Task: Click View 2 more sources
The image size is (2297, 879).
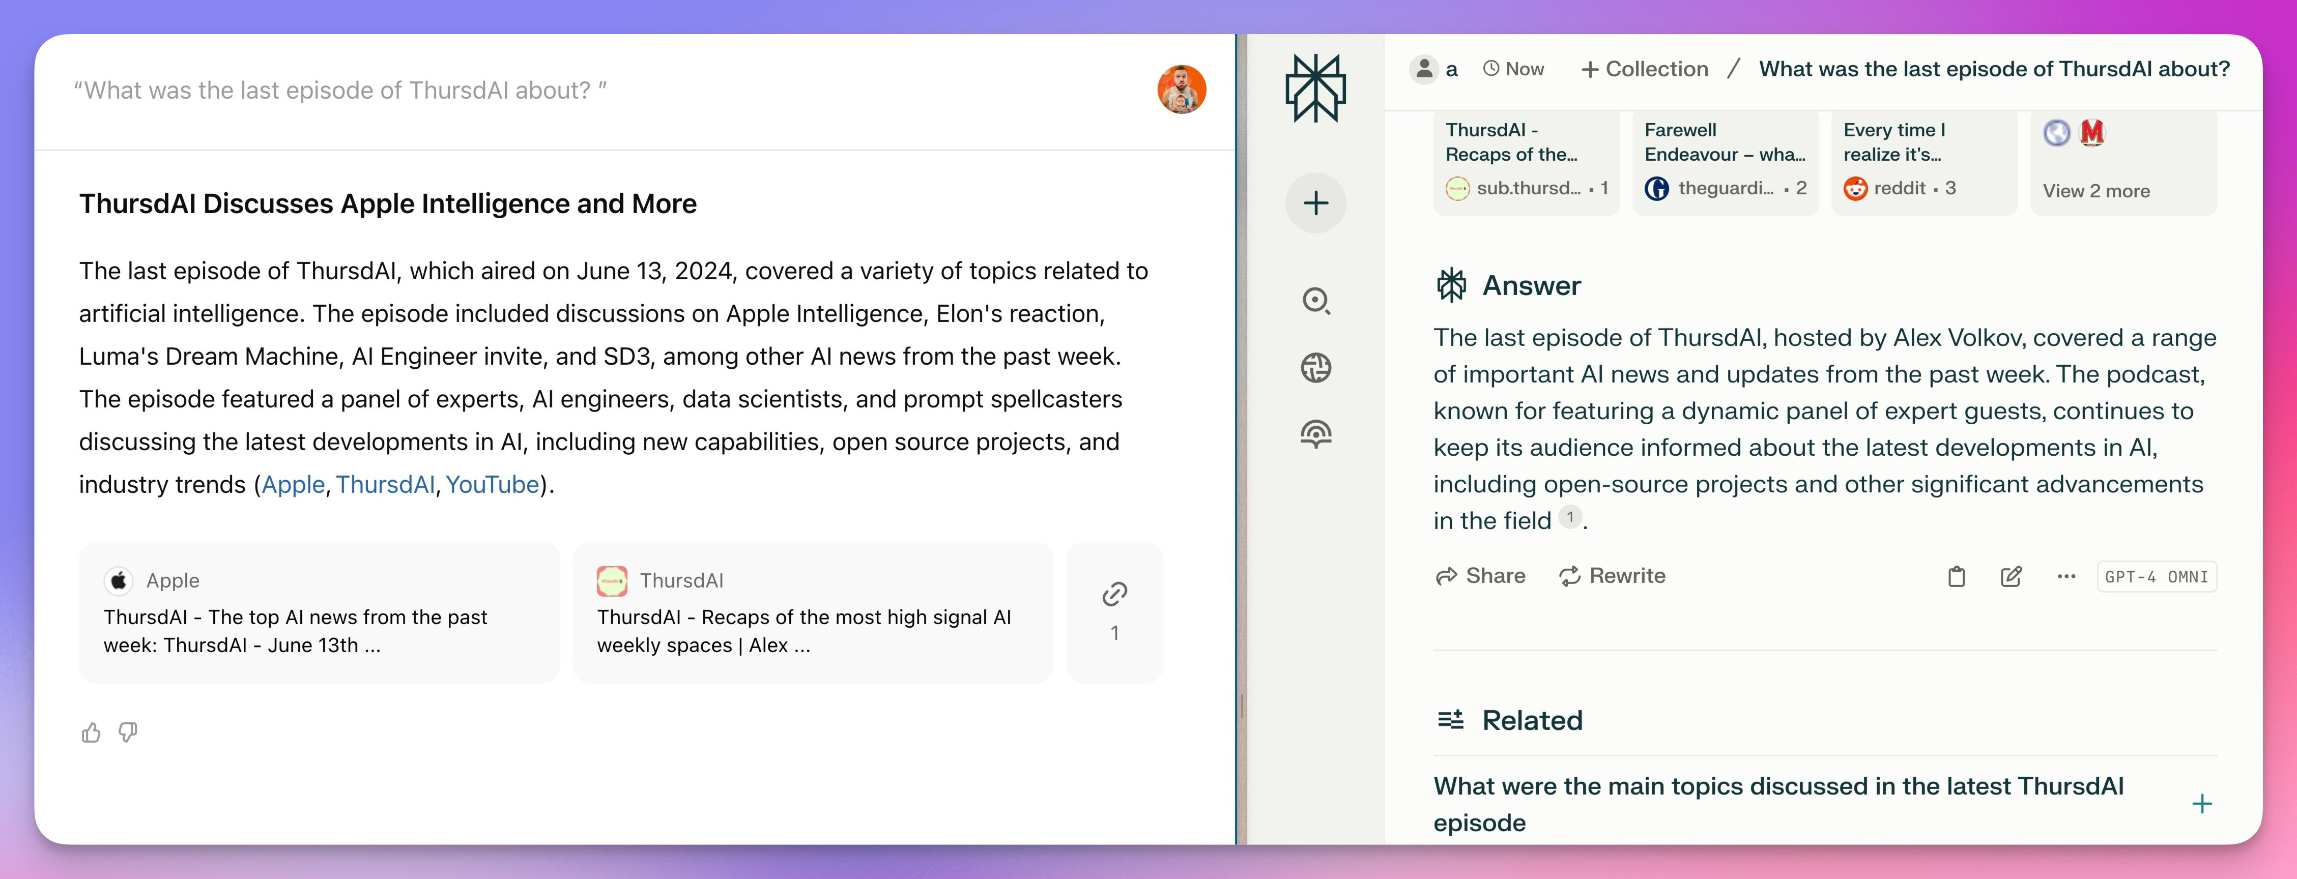Action: [2124, 162]
